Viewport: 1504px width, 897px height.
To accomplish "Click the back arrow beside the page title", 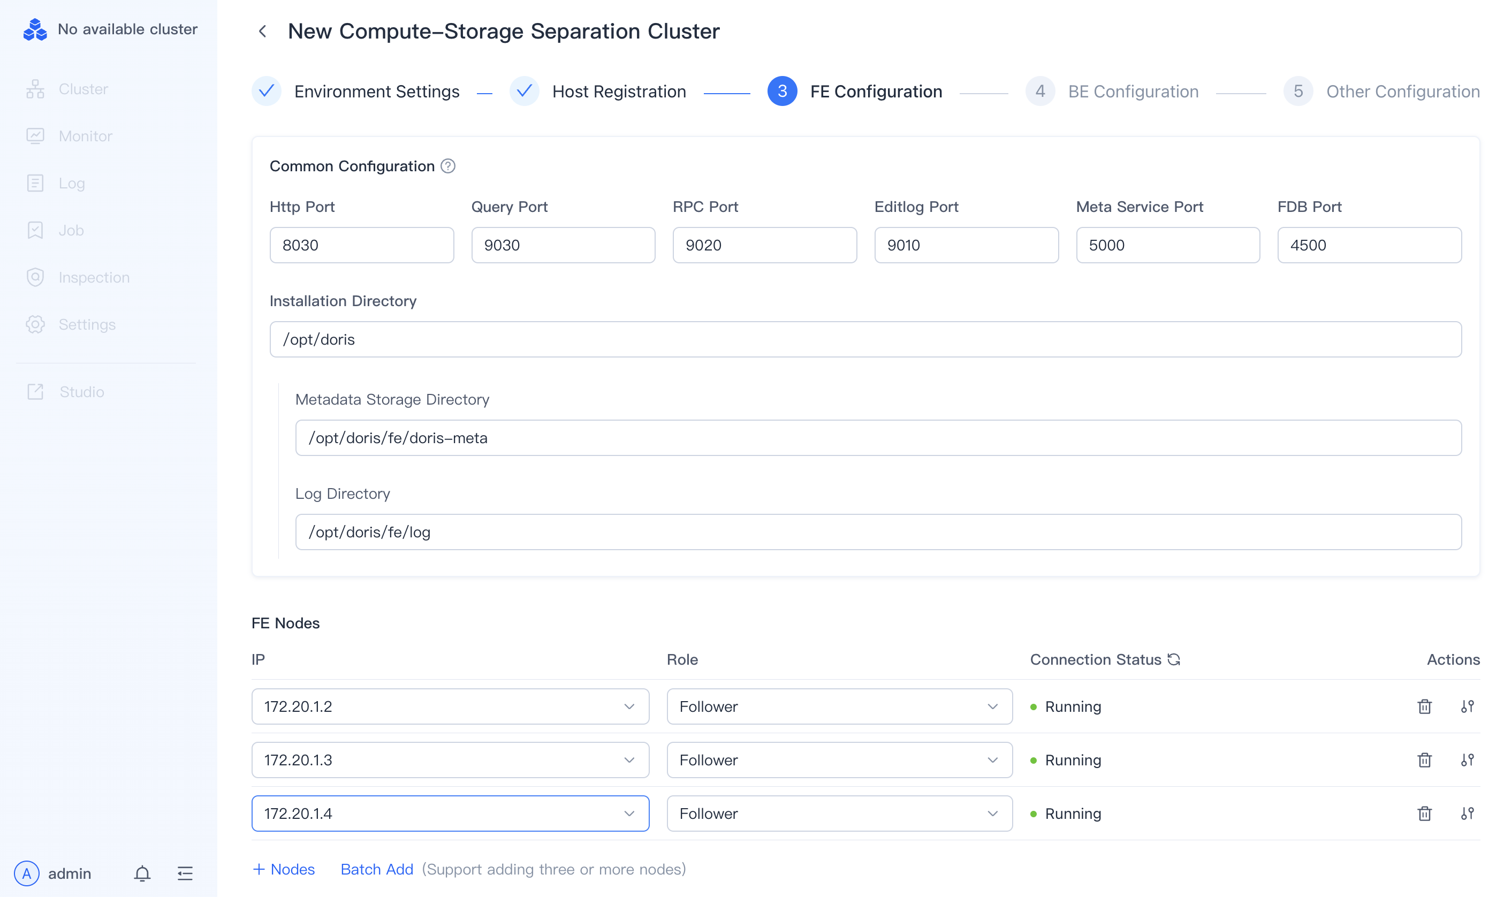I will click(262, 32).
